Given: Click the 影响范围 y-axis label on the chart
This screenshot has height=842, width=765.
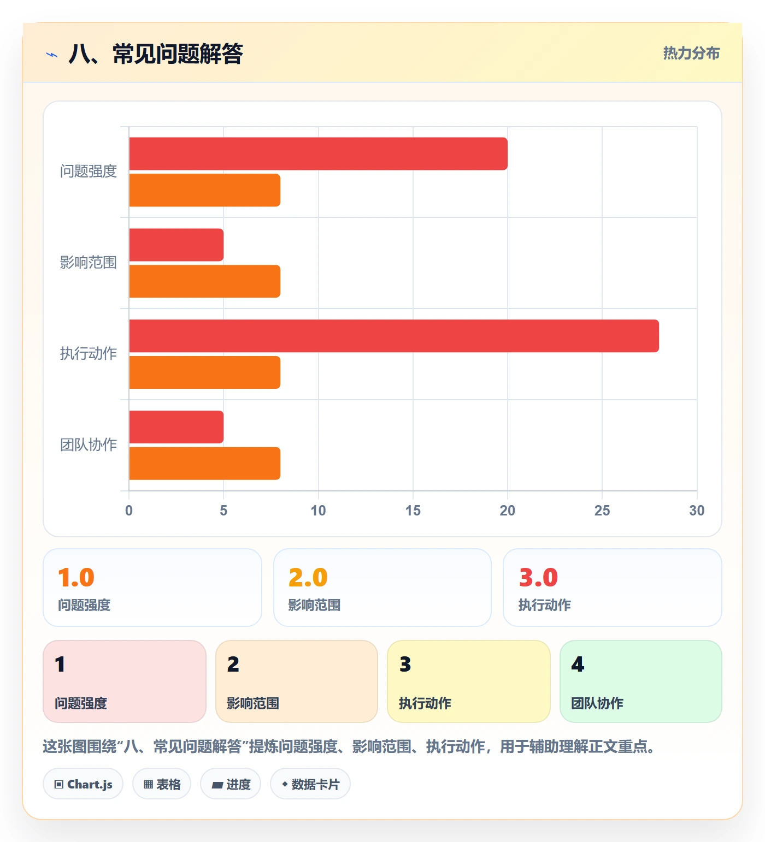Looking at the screenshot, I should [89, 263].
